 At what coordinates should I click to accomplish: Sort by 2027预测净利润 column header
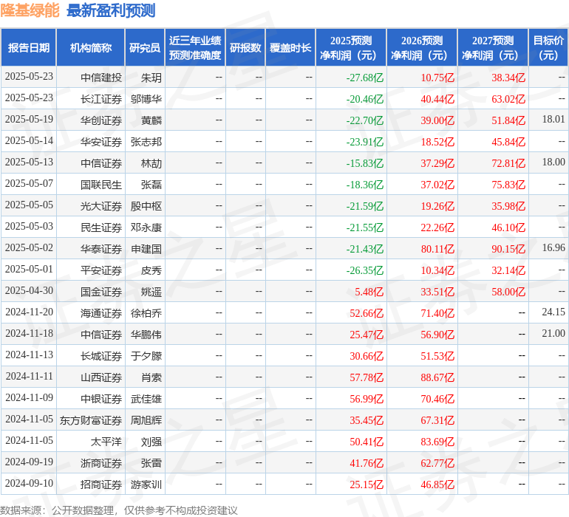(493, 48)
